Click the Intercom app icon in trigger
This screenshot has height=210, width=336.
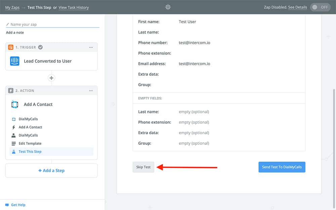click(15, 61)
